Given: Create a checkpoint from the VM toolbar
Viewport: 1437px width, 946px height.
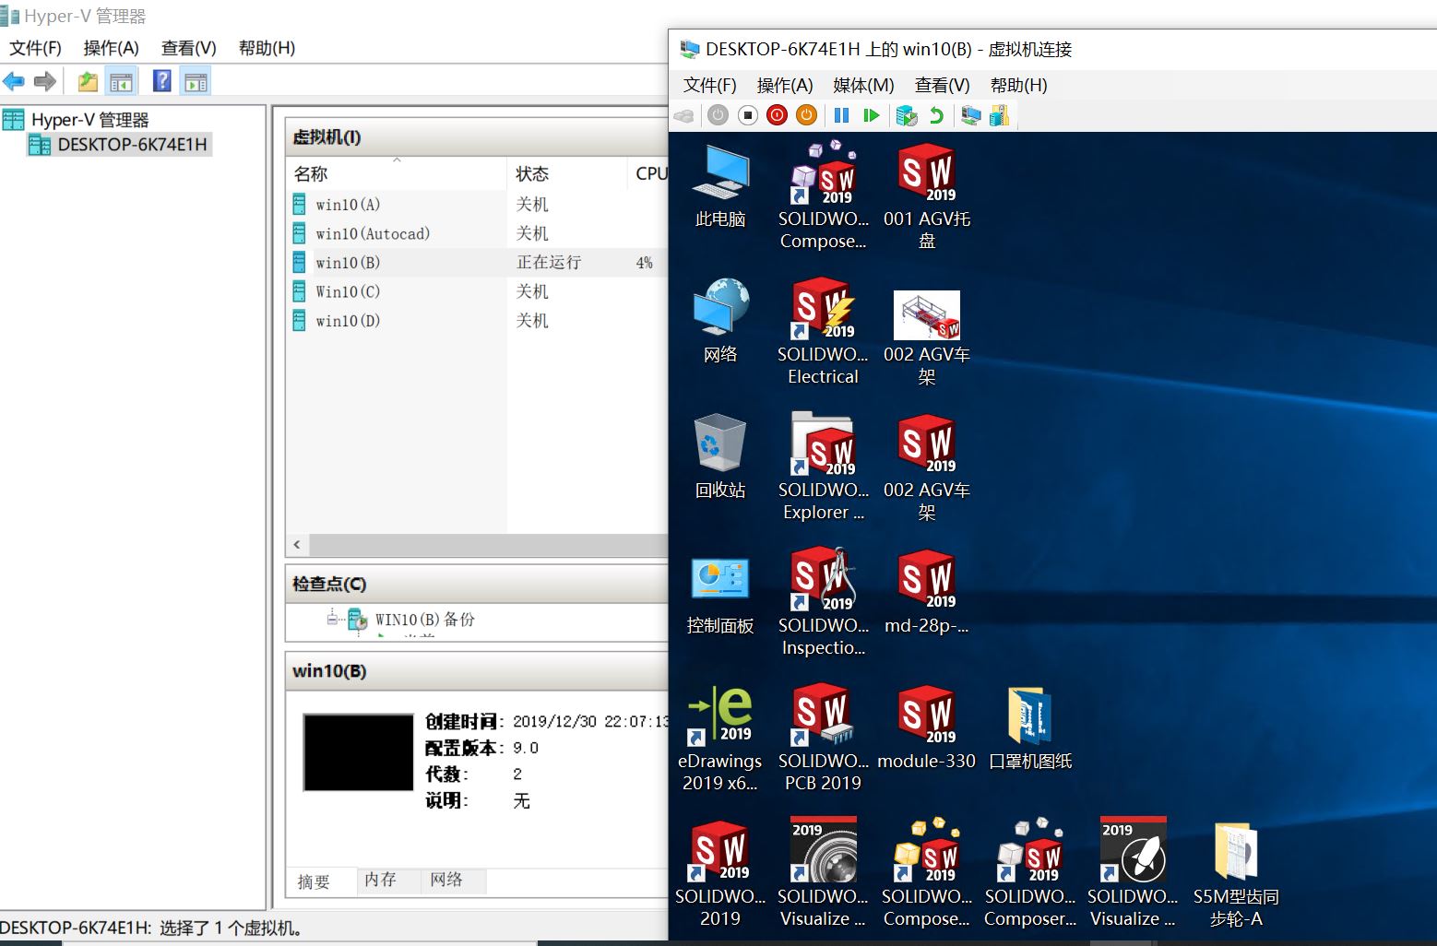Looking at the screenshot, I should tap(907, 115).
